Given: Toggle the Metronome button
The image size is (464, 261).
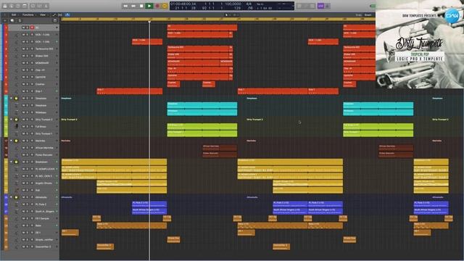Looking at the screenshot, I should click(x=328, y=6).
